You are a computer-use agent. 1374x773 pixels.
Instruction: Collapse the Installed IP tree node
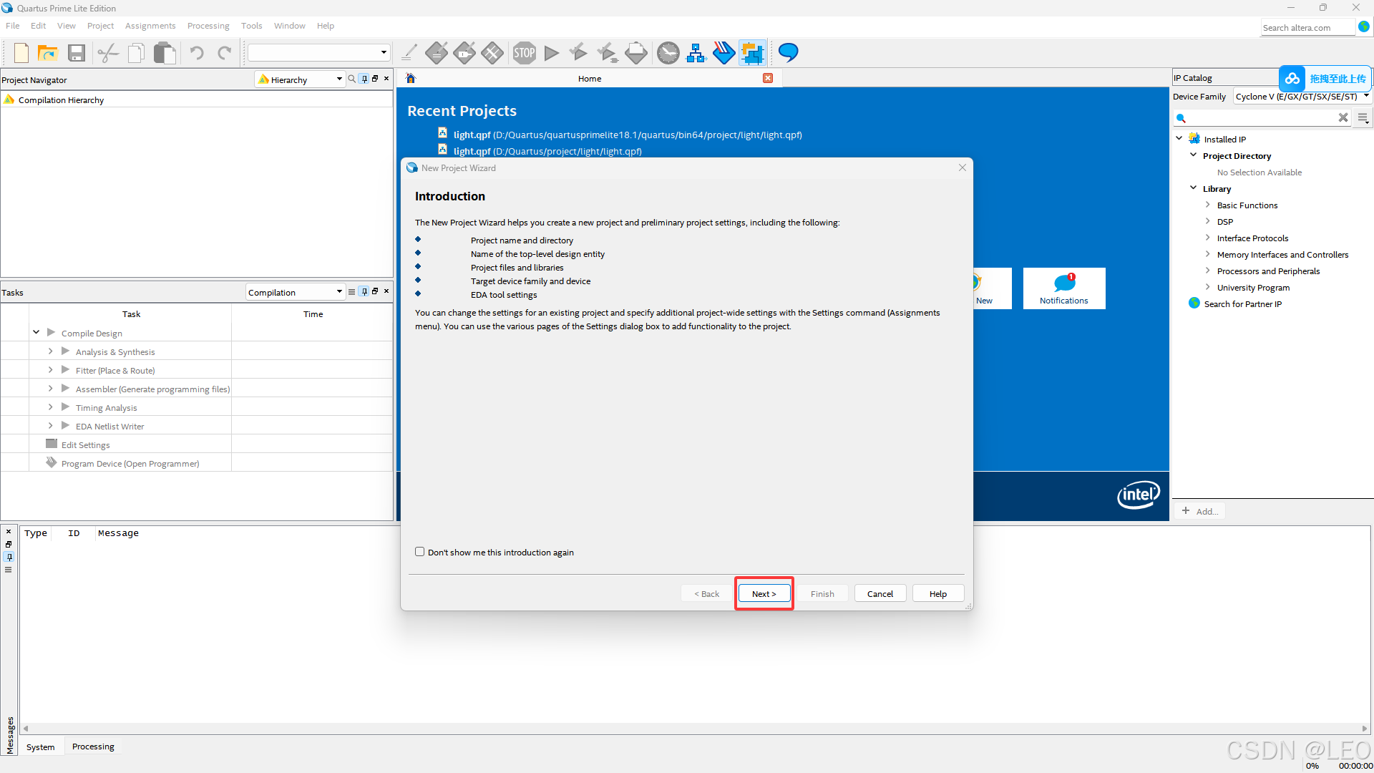pyautogui.click(x=1179, y=139)
